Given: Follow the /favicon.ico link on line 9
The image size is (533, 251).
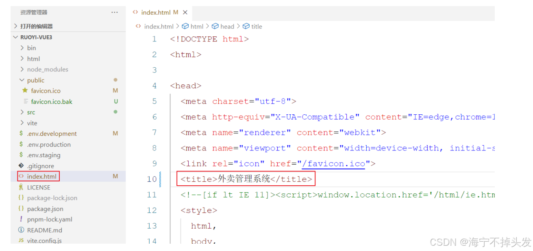Looking at the screenshot, I should (x=333, y=164).
